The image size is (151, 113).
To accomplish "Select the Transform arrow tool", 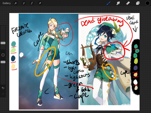I will point(40,3).
